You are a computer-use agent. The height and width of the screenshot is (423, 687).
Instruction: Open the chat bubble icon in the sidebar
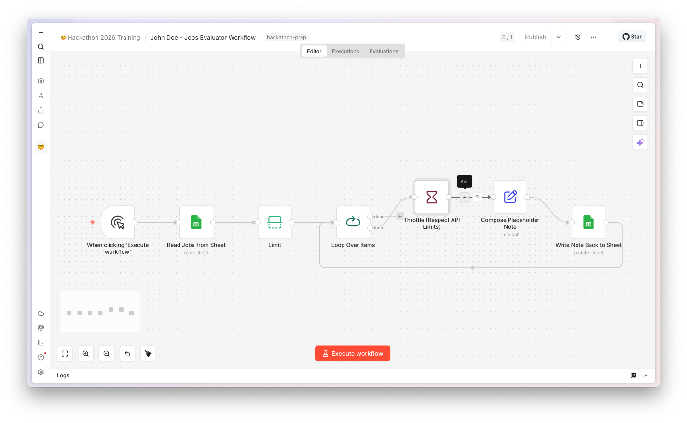(41, 125)
